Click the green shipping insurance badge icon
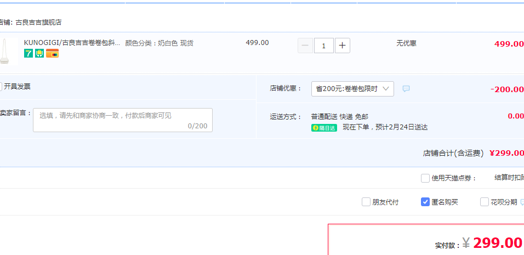The height and width of the screenshot is (255, 524). [x=39, y=53]
